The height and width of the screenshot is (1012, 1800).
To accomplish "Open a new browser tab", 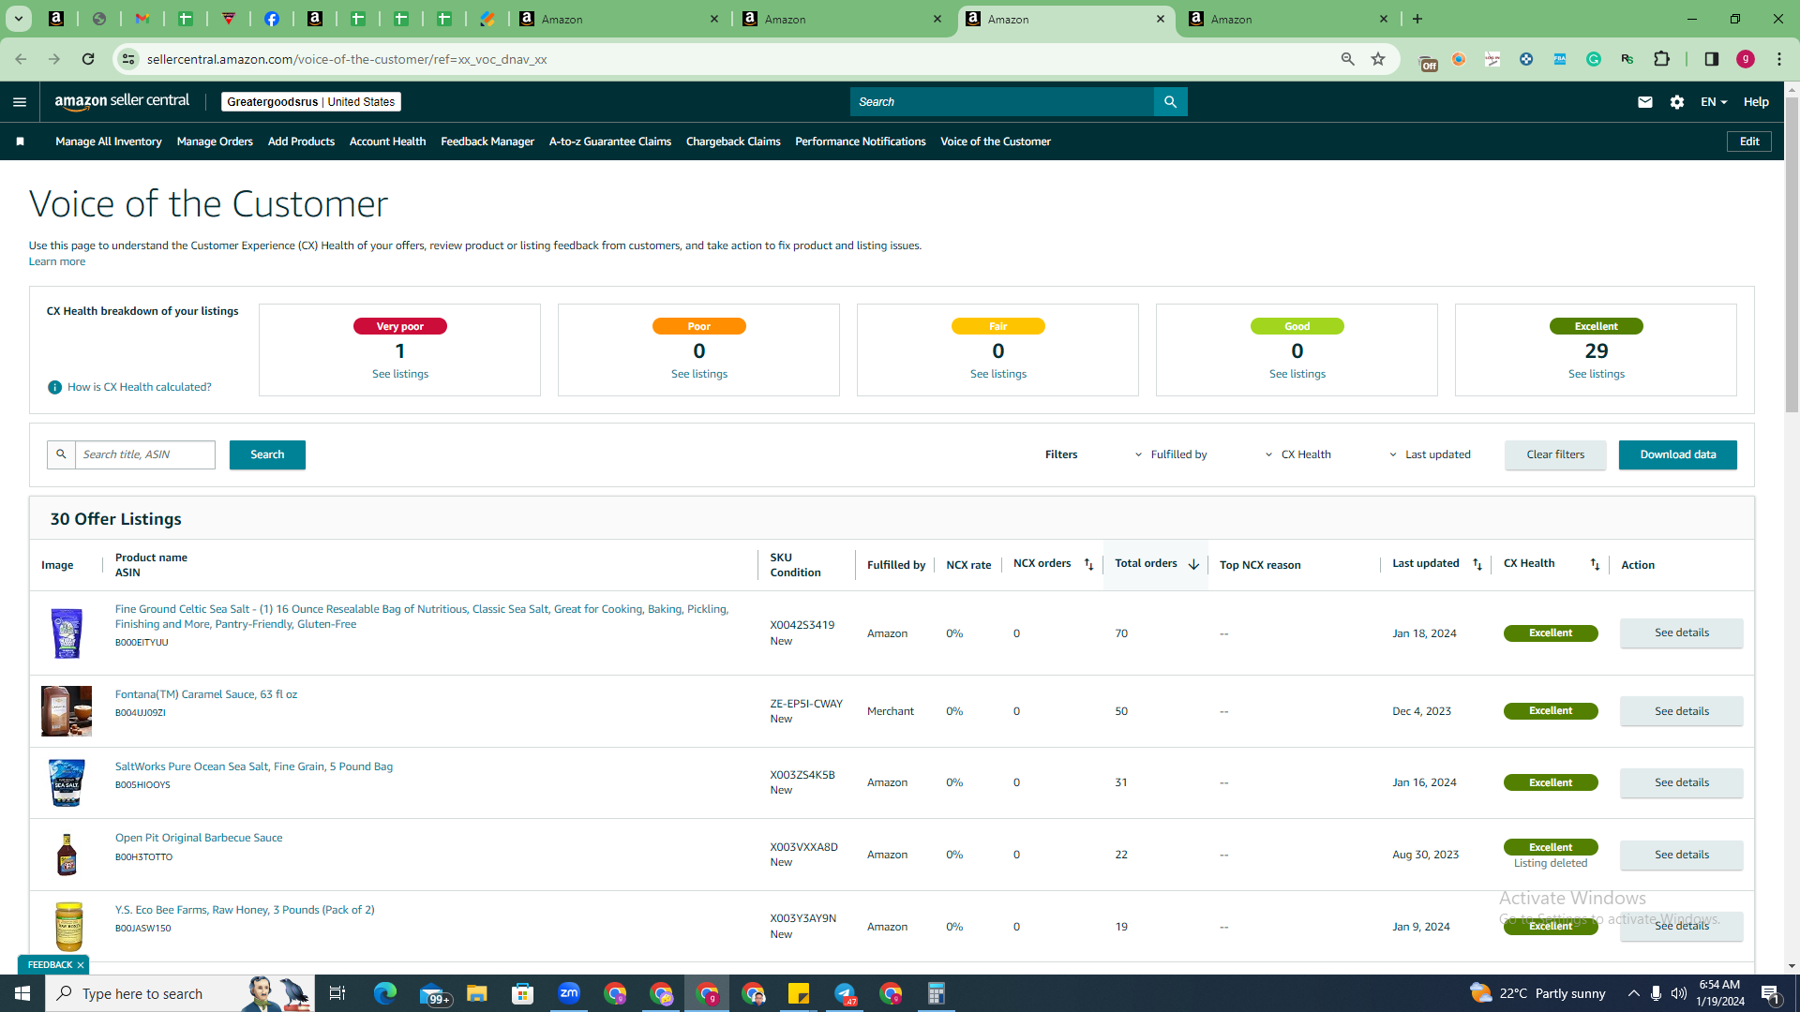I will pos(1417,19).
